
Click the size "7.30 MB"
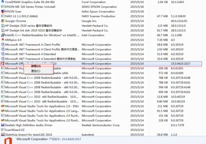162,40
